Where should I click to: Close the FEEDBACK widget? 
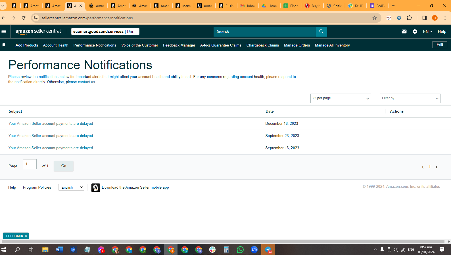point(26,236)
